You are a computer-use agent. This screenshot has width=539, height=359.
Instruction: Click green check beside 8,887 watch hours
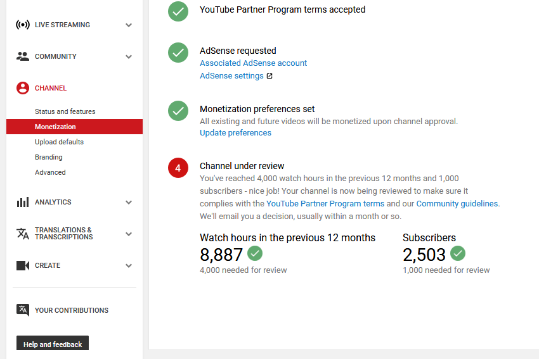tap(255, 253)
